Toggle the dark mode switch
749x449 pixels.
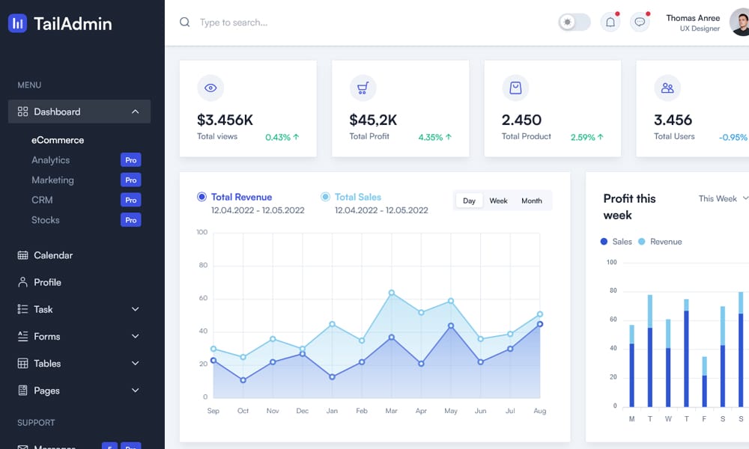point(574,22)
